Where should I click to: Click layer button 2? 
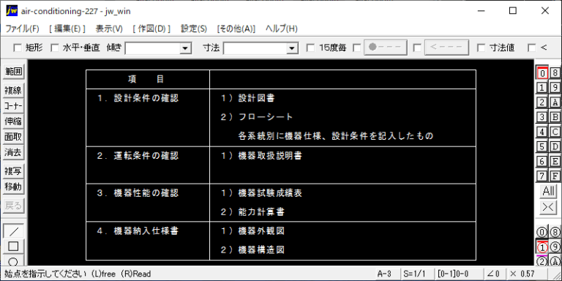coord(542,102)
